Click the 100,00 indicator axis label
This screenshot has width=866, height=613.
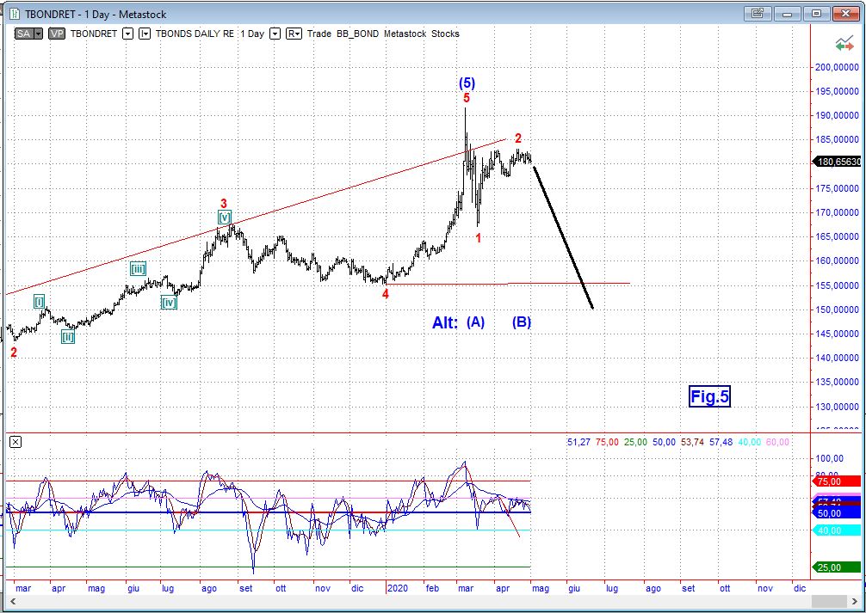pyautogui.click(x=832, y=458)
